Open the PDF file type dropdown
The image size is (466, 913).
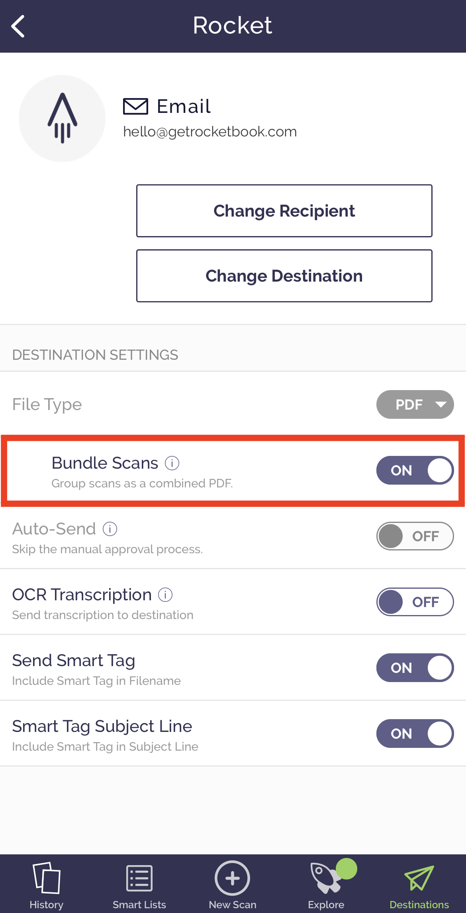coord(415,404)
